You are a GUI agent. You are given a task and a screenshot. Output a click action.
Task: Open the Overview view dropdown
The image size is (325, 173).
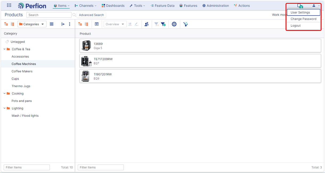pos(115,24)
